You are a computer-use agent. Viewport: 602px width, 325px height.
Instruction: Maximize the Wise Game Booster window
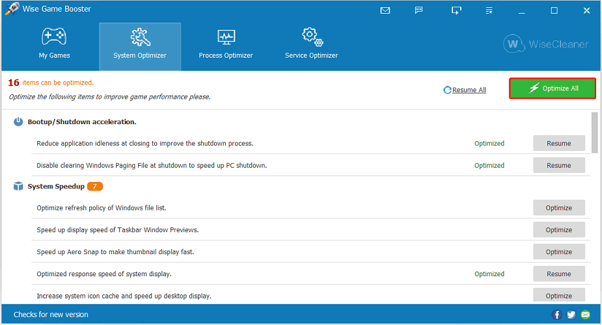tap(554, 10)
